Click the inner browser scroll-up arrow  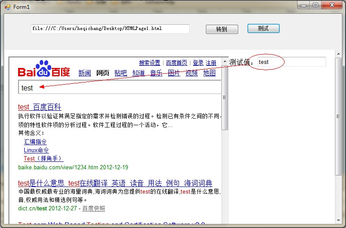coord(225,61)
